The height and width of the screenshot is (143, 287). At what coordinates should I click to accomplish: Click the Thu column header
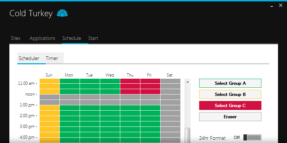(130, 75)
